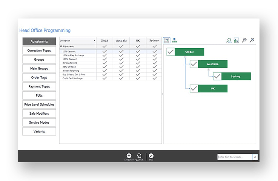Open Description column sort dropdown arrow
Image resolution: width=278 pixels, height=181 pixels.
tap(94, 41)
